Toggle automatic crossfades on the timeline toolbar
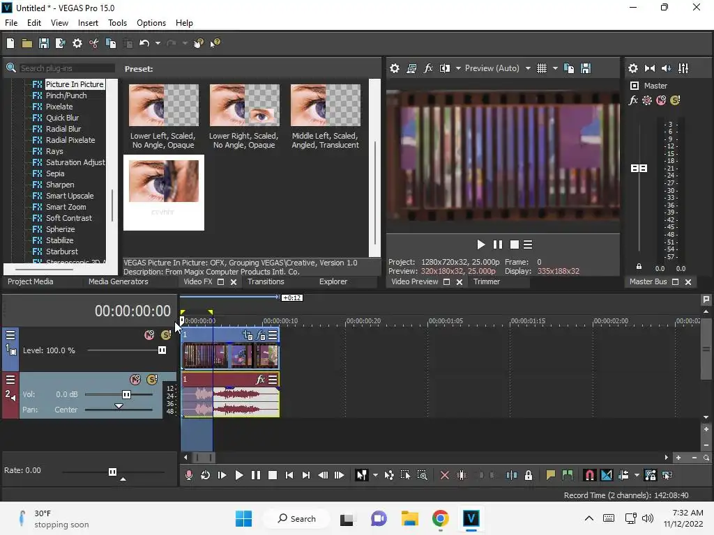The height and width of the screenshot is (535, 714). (x=607, y=475)
